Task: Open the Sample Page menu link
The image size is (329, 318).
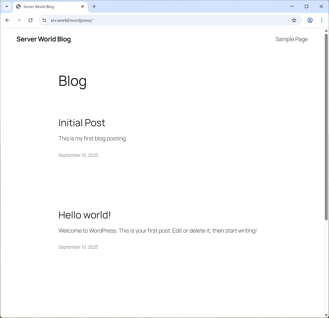Action: click(x=291, y=39)
